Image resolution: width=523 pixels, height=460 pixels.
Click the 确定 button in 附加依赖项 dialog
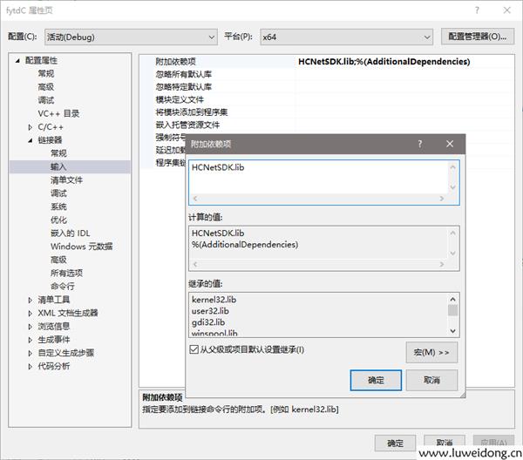(x=376, y=380)
